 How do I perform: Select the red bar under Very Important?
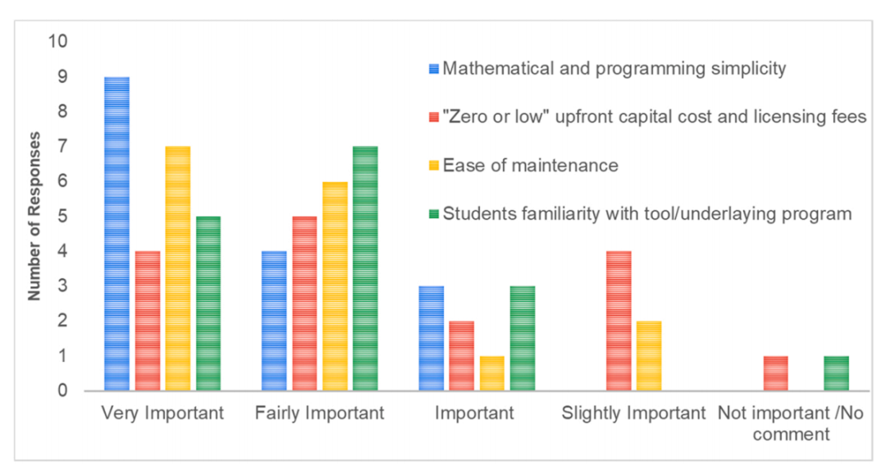148,321
